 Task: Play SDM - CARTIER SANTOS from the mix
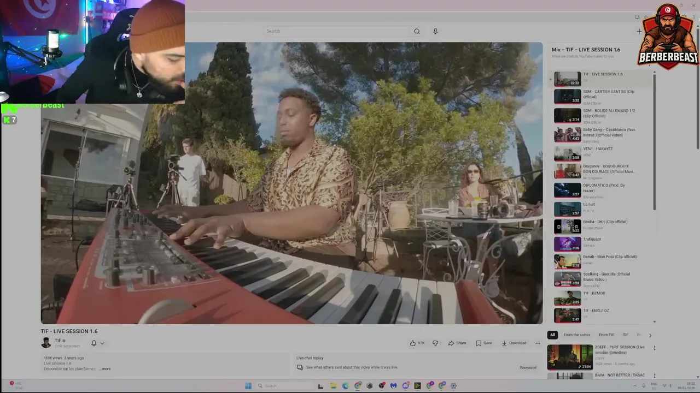[602, 97]
